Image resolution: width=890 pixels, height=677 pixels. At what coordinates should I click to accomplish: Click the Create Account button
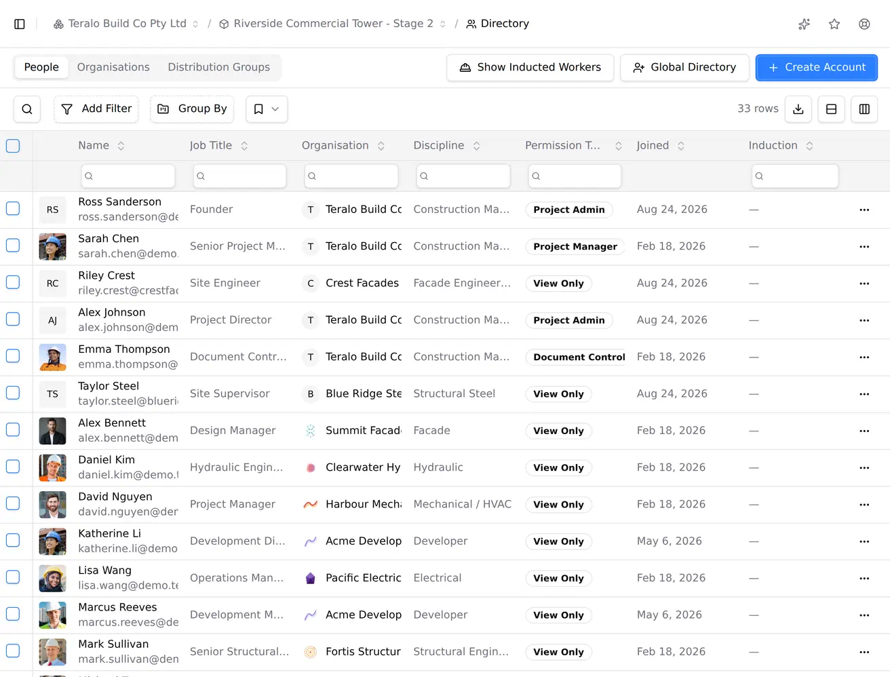click(817, 68)
